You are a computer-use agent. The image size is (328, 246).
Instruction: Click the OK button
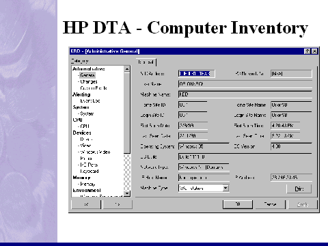238,204
